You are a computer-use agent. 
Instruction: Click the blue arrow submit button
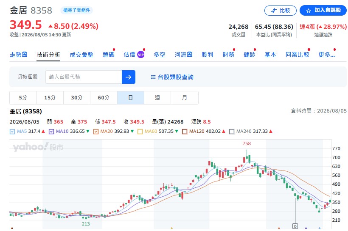coord(129,77)
